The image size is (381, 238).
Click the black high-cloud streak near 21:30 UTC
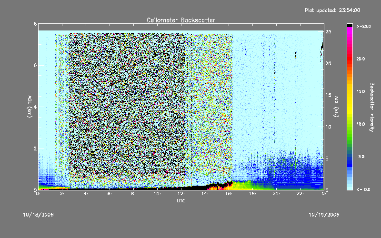pos(295,57)
